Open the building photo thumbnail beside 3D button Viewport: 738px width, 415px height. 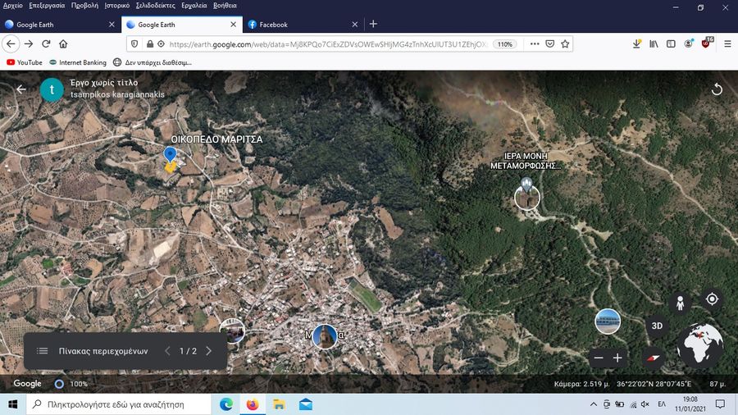point(608,322)
